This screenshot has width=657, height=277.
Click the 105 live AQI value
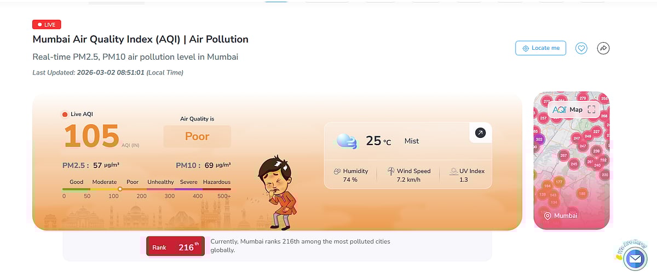(x=91, y=136)
